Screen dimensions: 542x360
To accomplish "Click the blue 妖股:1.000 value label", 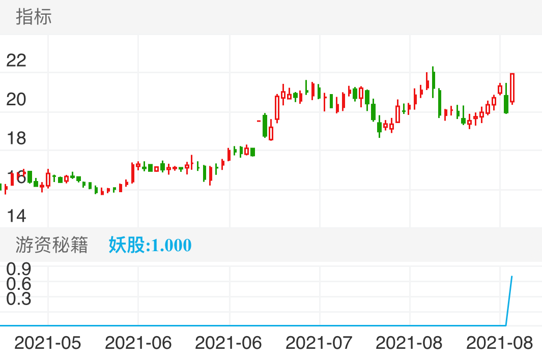I will point(150,245).
